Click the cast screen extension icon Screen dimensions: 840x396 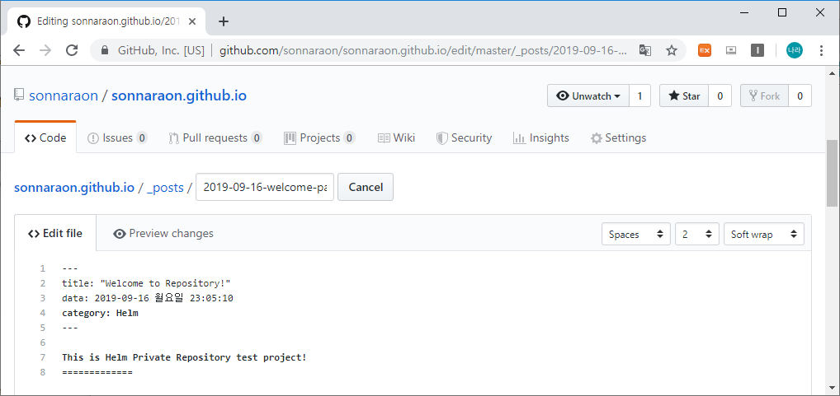731,51
